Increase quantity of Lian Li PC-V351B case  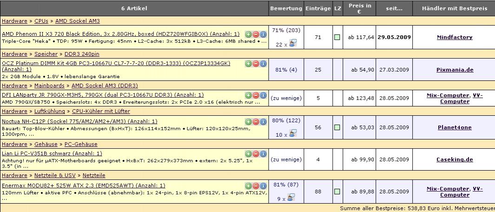point(248,154)
